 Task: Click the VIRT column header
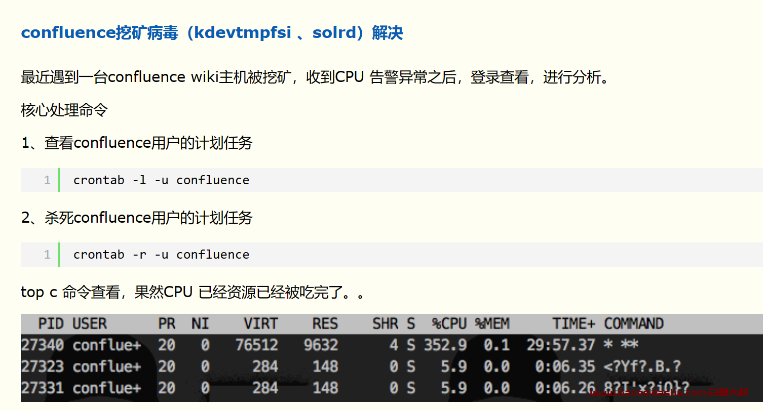point(261,324)
